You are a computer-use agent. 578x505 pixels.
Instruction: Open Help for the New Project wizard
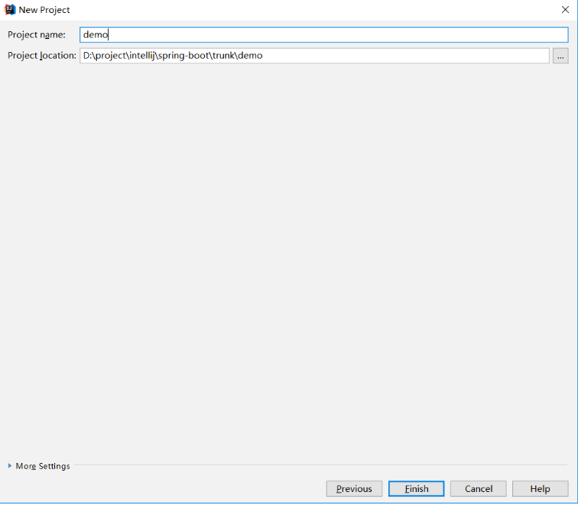pos(540,488)
